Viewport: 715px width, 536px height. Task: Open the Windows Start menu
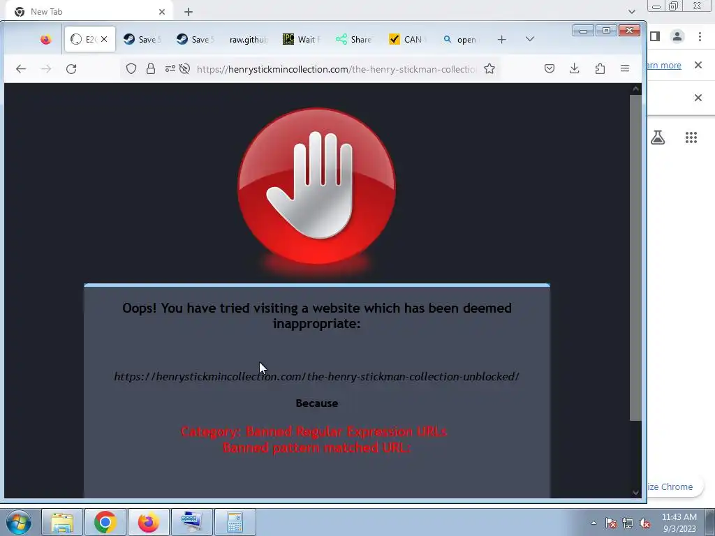coord(19,522)
